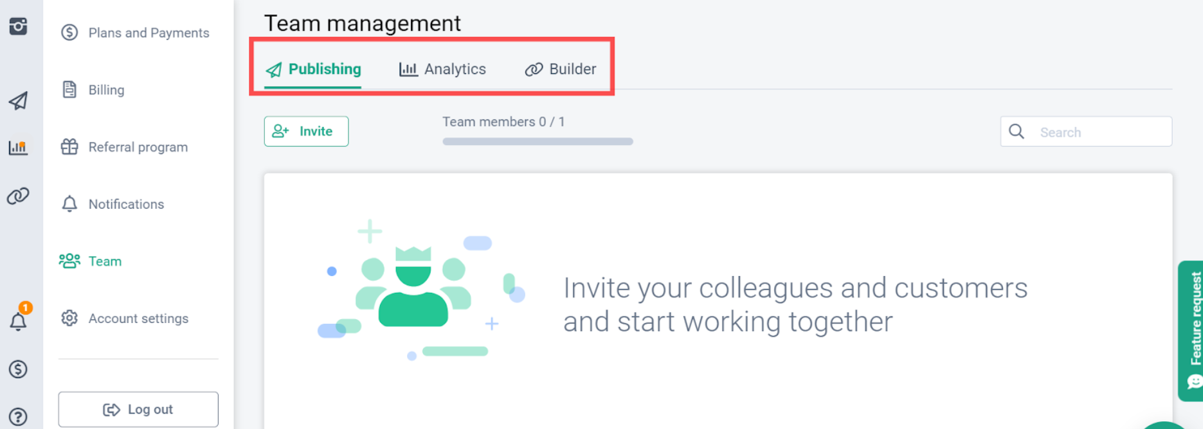Image resolution: width=1203 pixels, height=429 pixels.
Task: Click the dollar coin icon in left rail
Action: (x=18, y=369)
